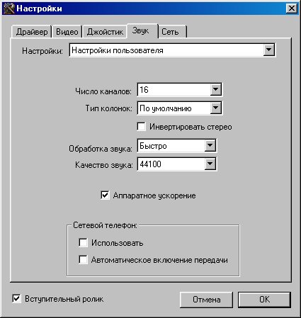Expand the Тип колонок dropdown

coord(215,108)
